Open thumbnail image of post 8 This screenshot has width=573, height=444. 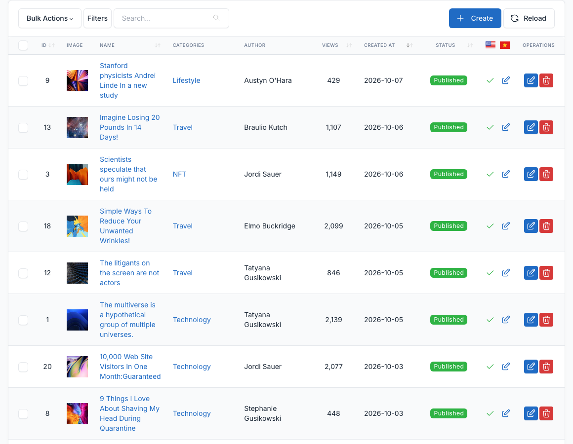[77, 413]
